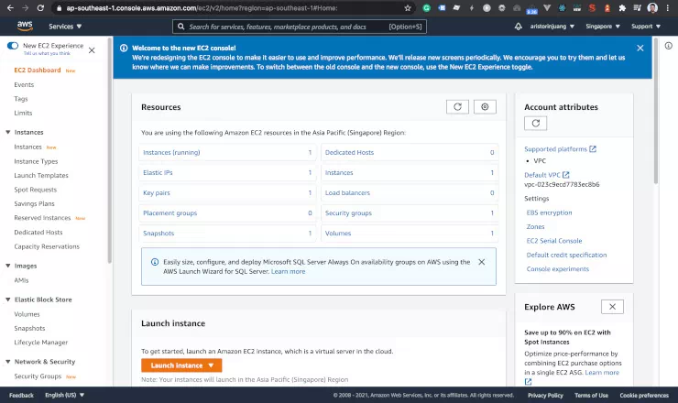Close the Explore AWS panel

[x=612, y=307]
